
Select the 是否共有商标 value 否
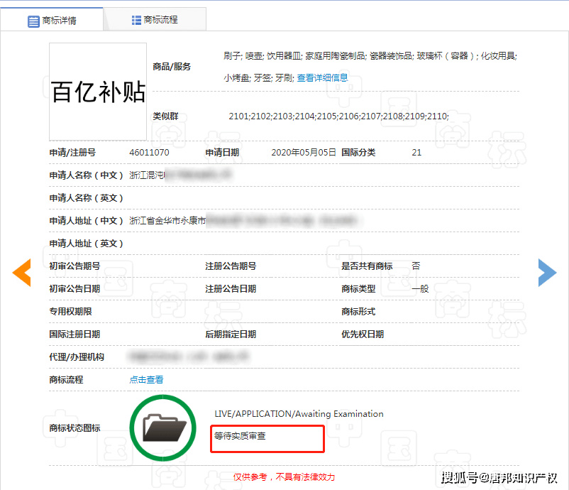416,266
